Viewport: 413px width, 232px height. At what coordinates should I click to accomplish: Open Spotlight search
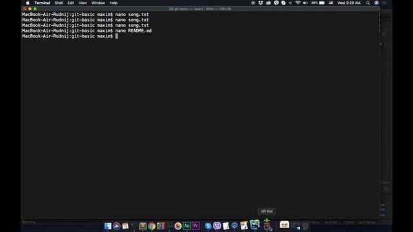coord(368,3)
